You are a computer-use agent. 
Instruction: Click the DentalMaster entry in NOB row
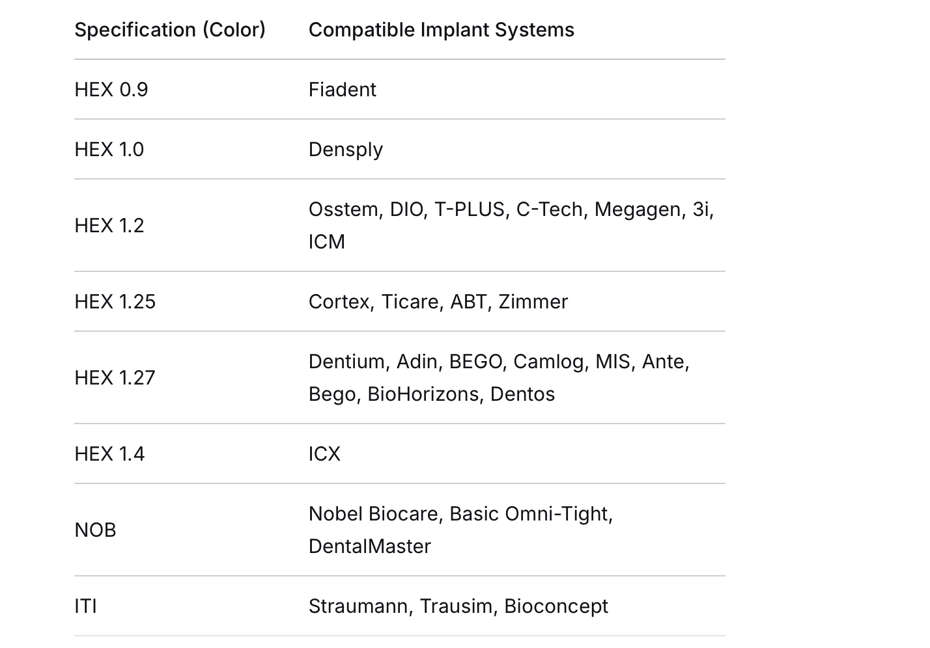(369, 547)
